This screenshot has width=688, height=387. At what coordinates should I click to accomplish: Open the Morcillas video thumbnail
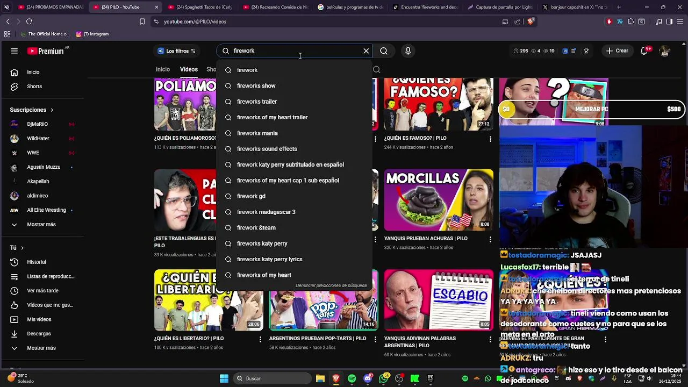(x=439, y=200)
